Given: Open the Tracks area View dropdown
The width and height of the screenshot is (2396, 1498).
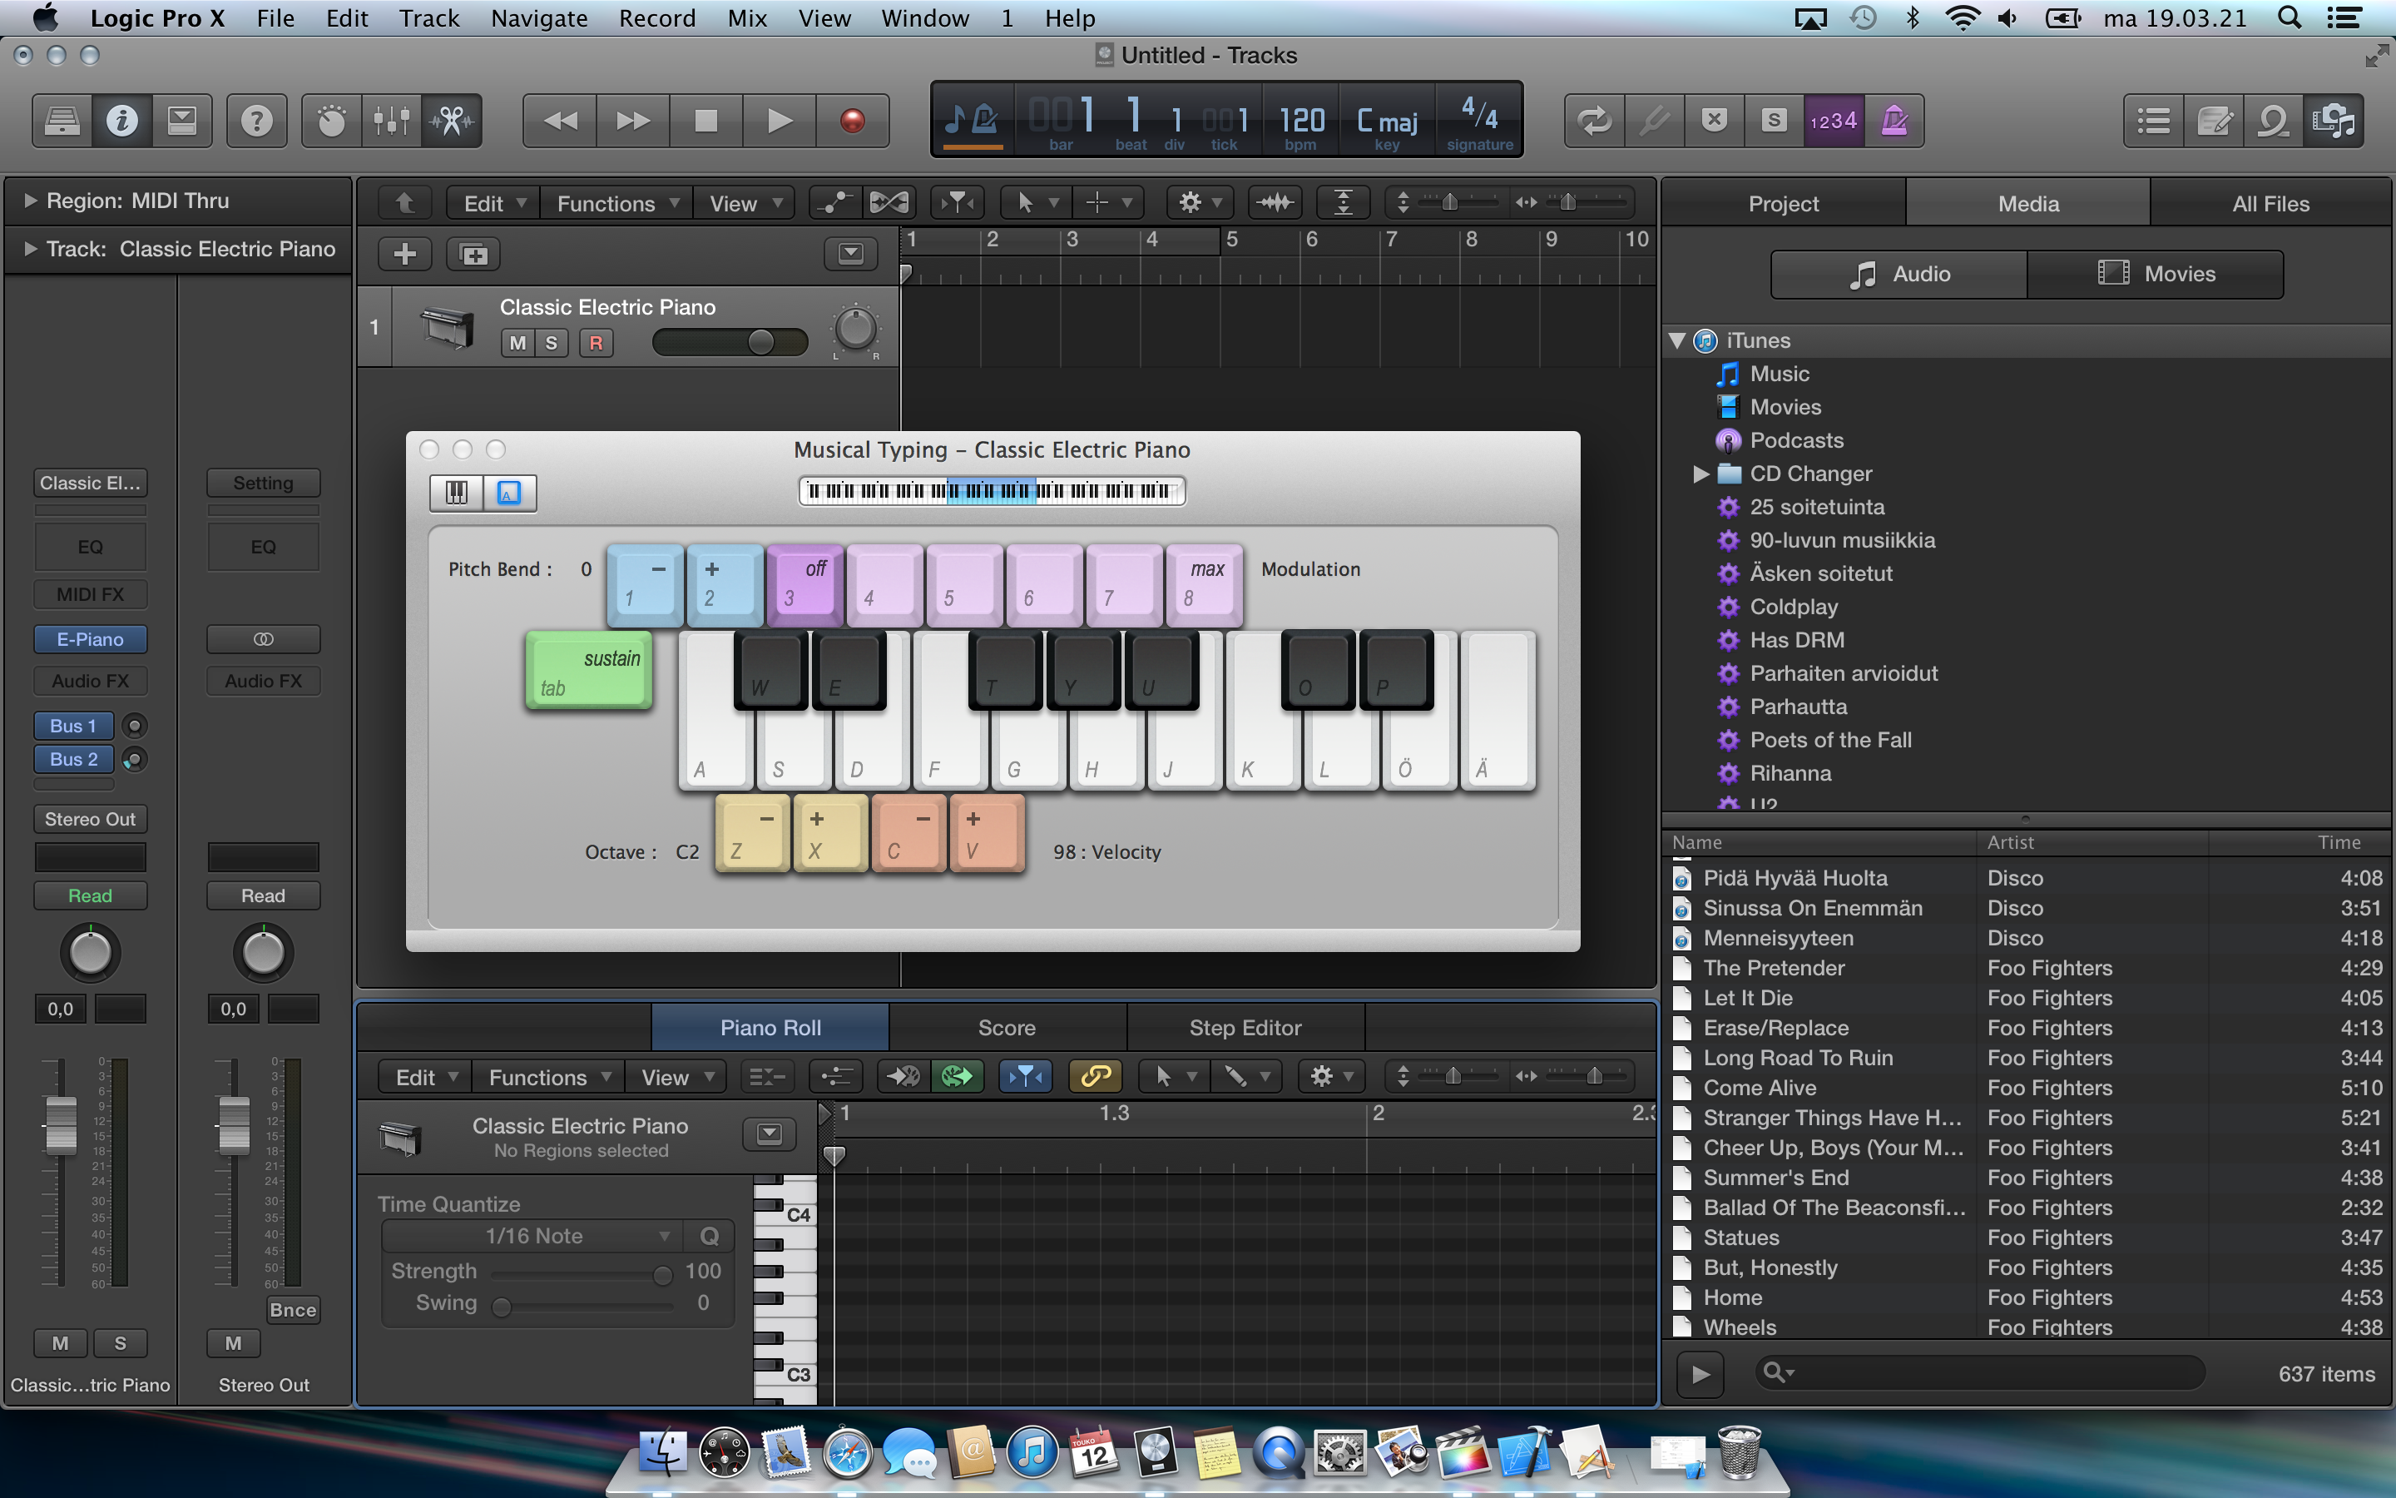Looking at the screenshot, I should tap(744, 203).
